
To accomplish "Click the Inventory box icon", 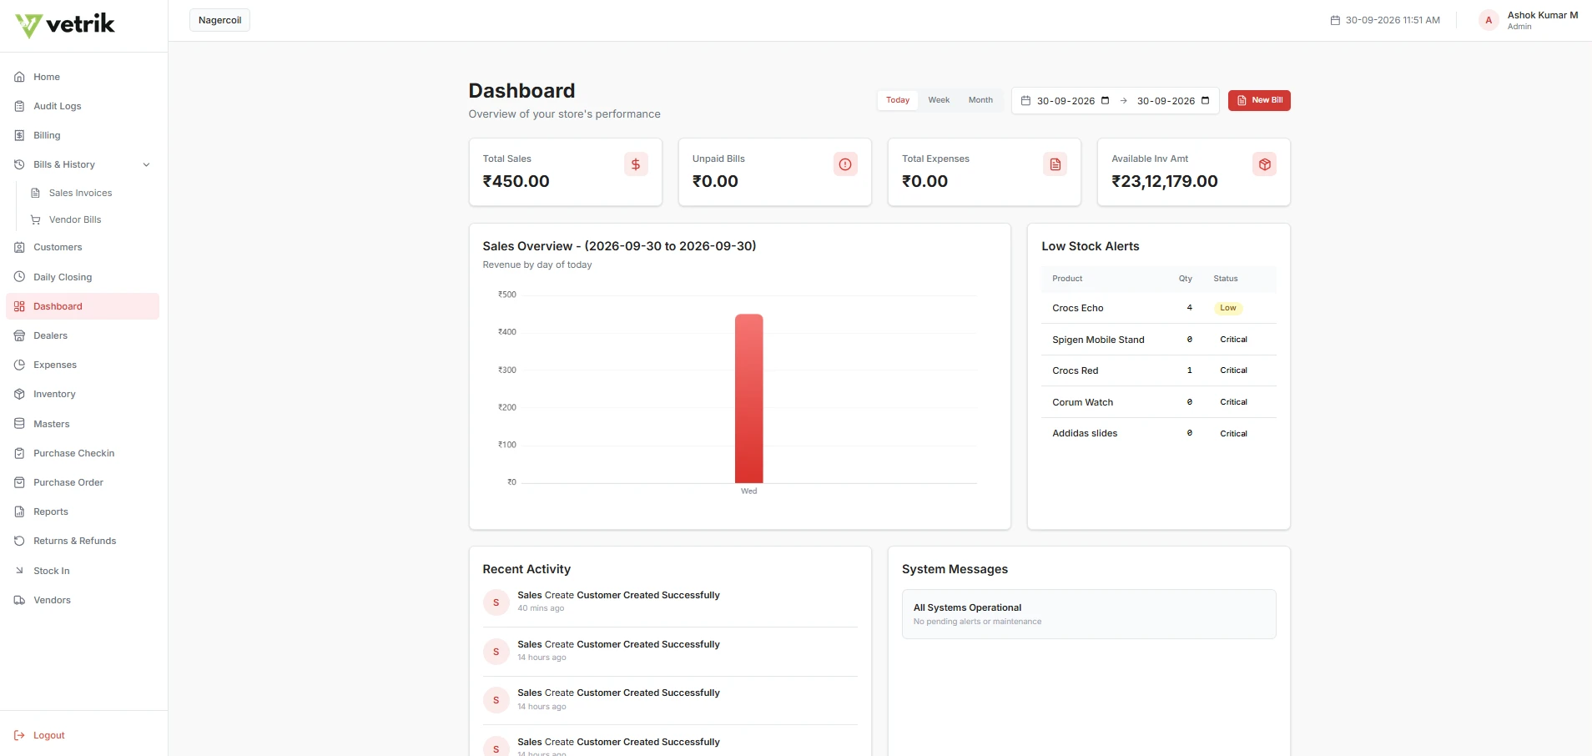I will 19,394.
